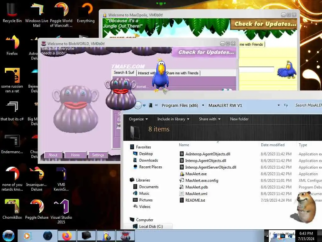Open 'some russian ran a rat' desktop icon
Viewport: 322px width, 242px height.
point(12,80)
